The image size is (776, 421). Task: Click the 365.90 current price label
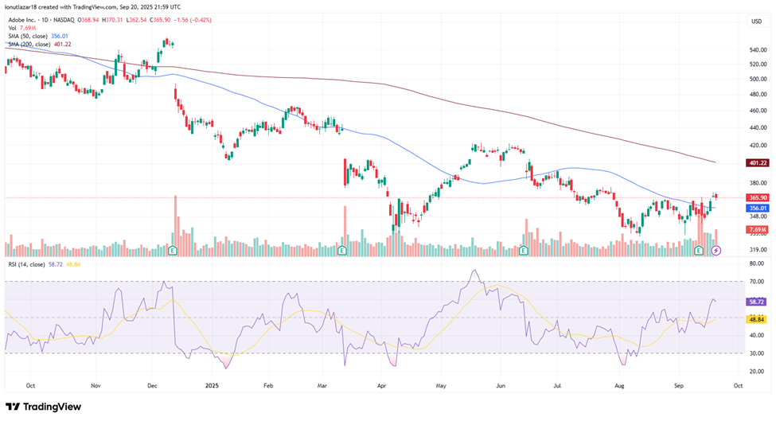(x=758, y=197)
